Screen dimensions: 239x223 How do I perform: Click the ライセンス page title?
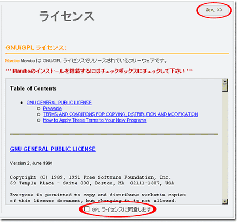tap(67, 16)
